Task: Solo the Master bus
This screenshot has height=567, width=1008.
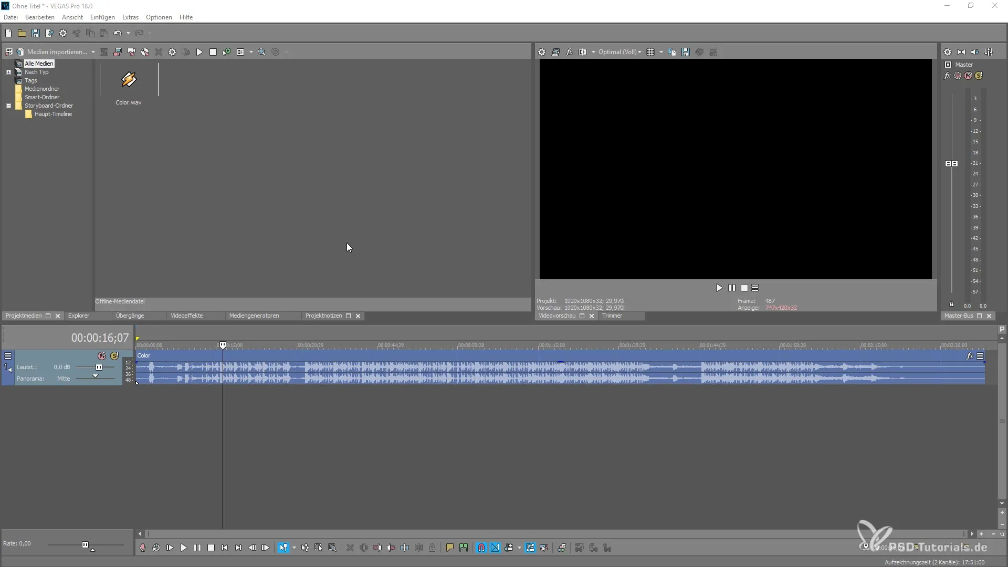Action: 979,76
